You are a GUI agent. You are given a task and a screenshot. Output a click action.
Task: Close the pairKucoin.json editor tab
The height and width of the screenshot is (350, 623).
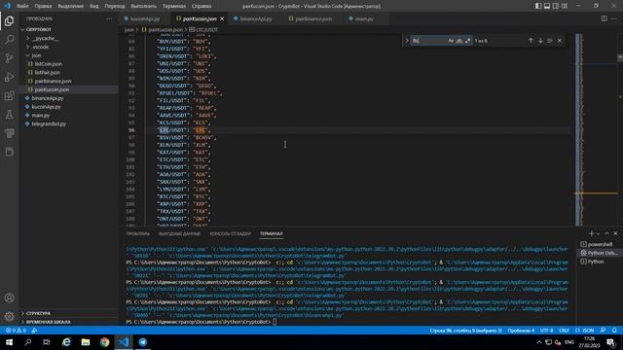[222, 18]
